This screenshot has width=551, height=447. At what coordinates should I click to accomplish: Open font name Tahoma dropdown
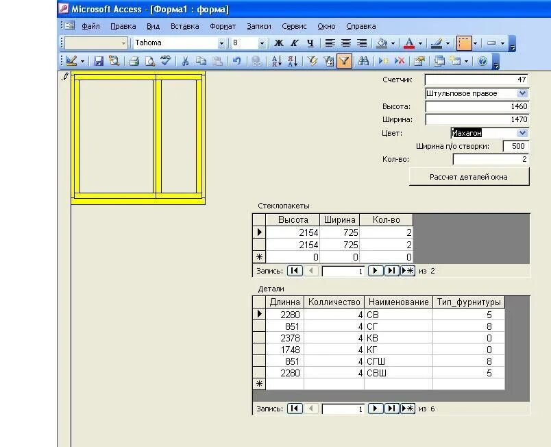click(x=221, y=43)
